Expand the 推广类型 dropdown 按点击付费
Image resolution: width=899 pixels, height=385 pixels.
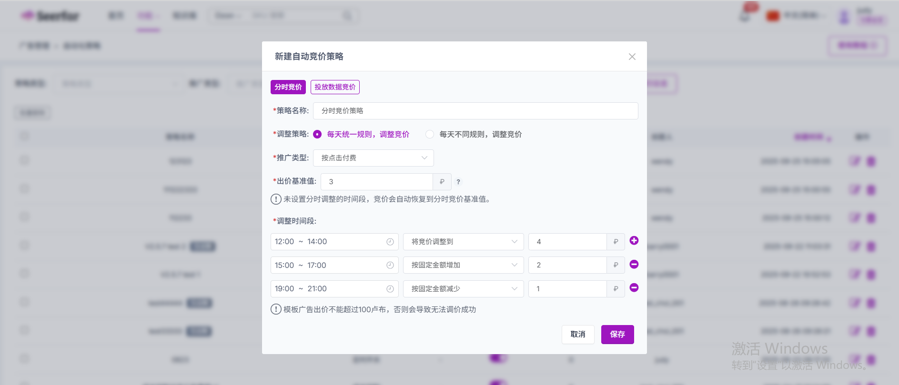coord(373,158)
